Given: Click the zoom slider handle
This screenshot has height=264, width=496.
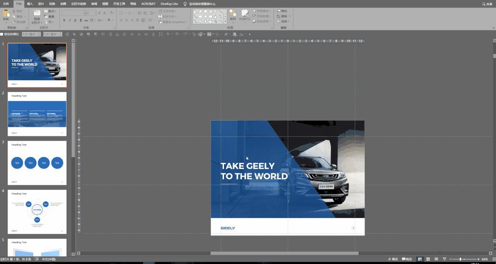Looking at the screenshot, I should pyautogui.click(x=460, y=259).
